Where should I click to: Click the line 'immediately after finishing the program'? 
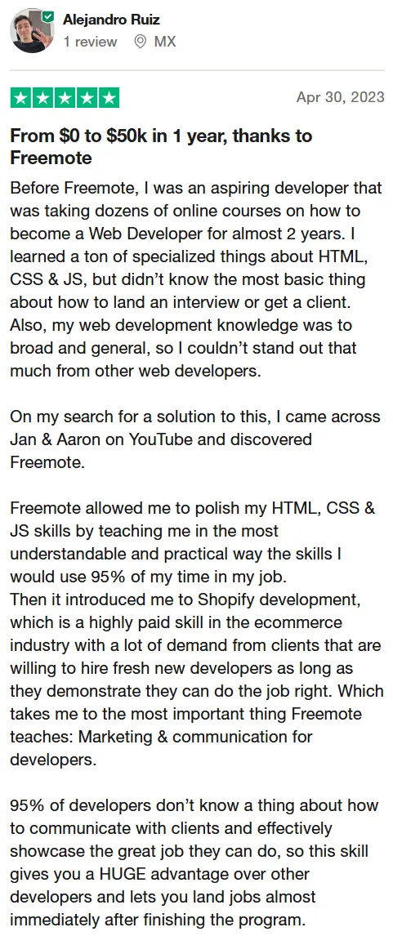tap(156, 920)
